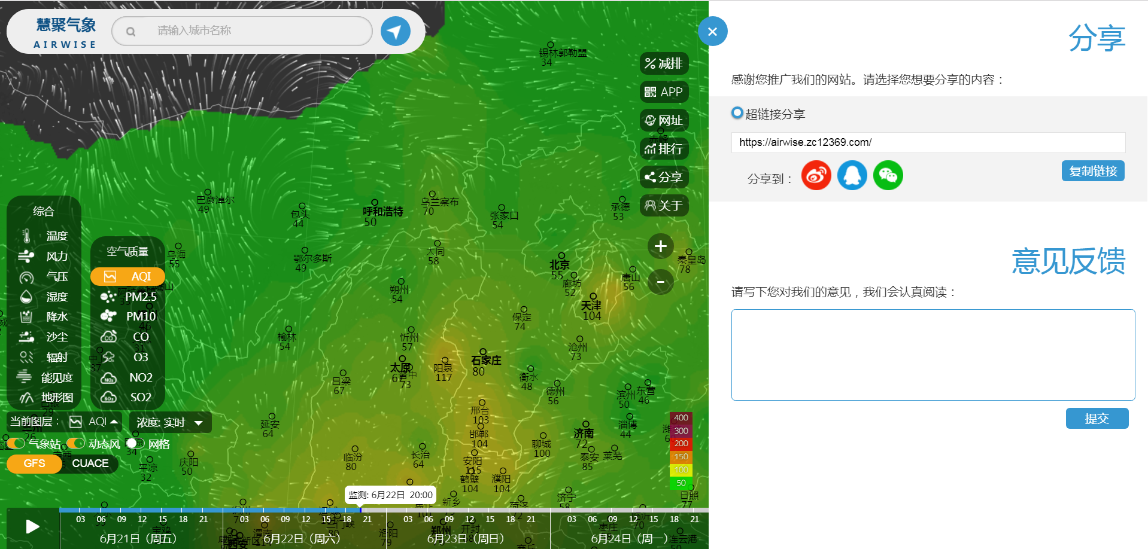Open the 分享 share button on map
1148x549 pixels.
pyautogui.click(x=664, y=177)
